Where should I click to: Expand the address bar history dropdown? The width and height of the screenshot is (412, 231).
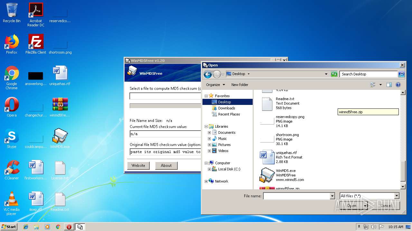point(326,74)
